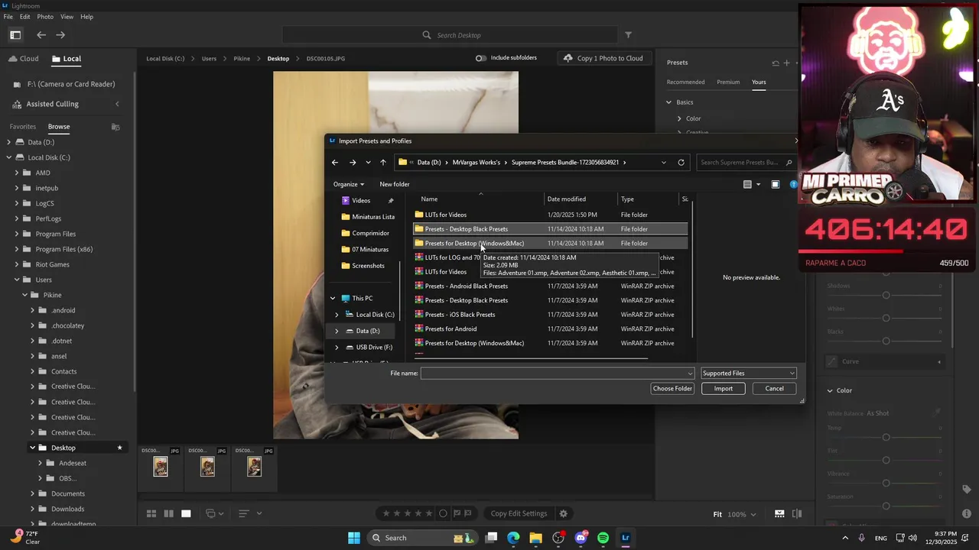
Task: Open the Supported Files type dropdown
Action: [x=749, y=373]
